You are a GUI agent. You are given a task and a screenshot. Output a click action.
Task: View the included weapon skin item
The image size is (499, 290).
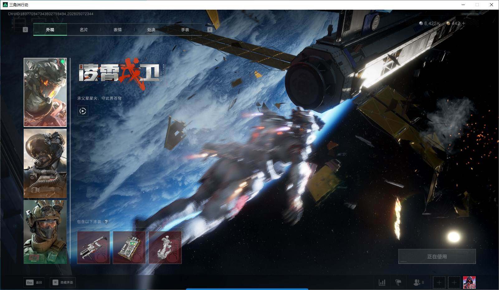[x=93, y=247]
